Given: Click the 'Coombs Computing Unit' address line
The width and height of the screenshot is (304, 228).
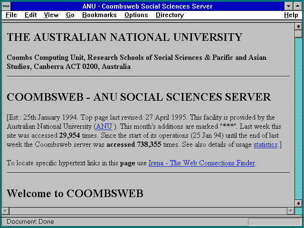Looking at the screenshot, I should (x=136, y=62).
